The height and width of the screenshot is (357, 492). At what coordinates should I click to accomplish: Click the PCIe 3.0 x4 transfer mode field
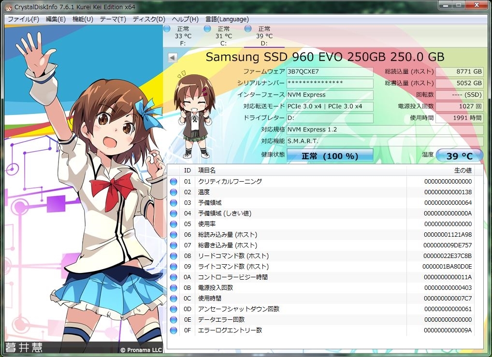[x=330, y=106]
